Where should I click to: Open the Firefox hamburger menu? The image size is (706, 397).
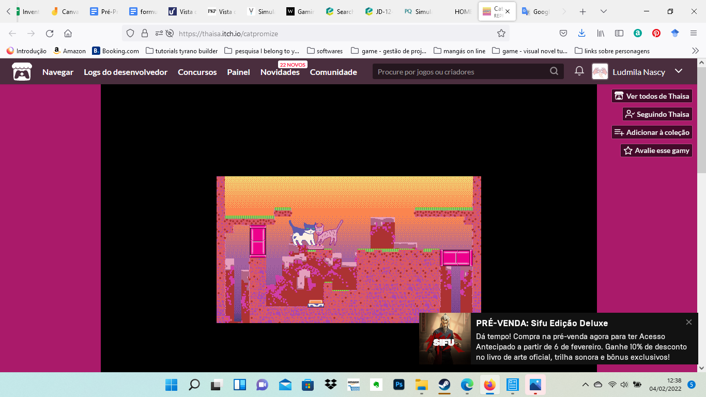694,33
